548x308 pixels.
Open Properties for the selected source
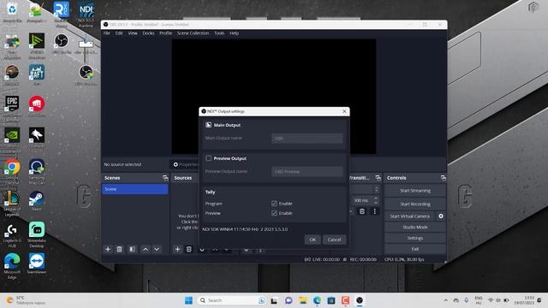coord(186,164)
